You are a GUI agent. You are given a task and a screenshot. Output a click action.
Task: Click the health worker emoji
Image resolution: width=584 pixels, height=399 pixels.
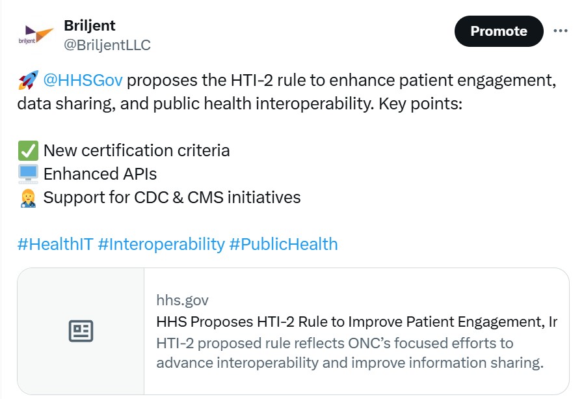(x=28, y=198)
